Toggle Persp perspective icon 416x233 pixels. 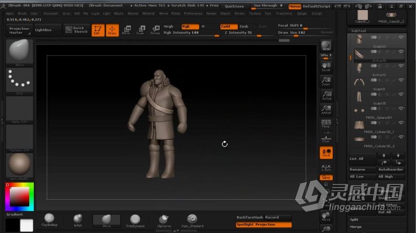(326, 123)
